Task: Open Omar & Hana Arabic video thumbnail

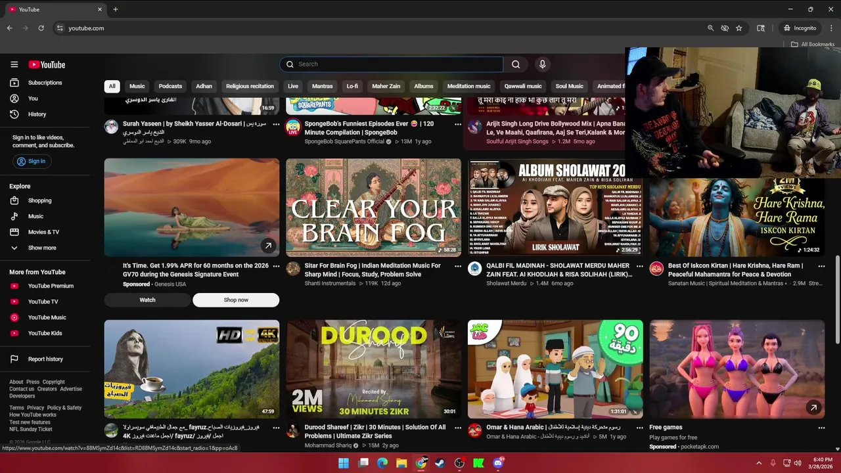Action: click(555, 369)
